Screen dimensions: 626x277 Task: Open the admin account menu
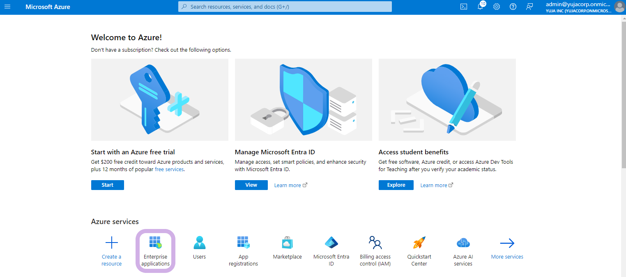pyautogui.click(x=583, y=7)
